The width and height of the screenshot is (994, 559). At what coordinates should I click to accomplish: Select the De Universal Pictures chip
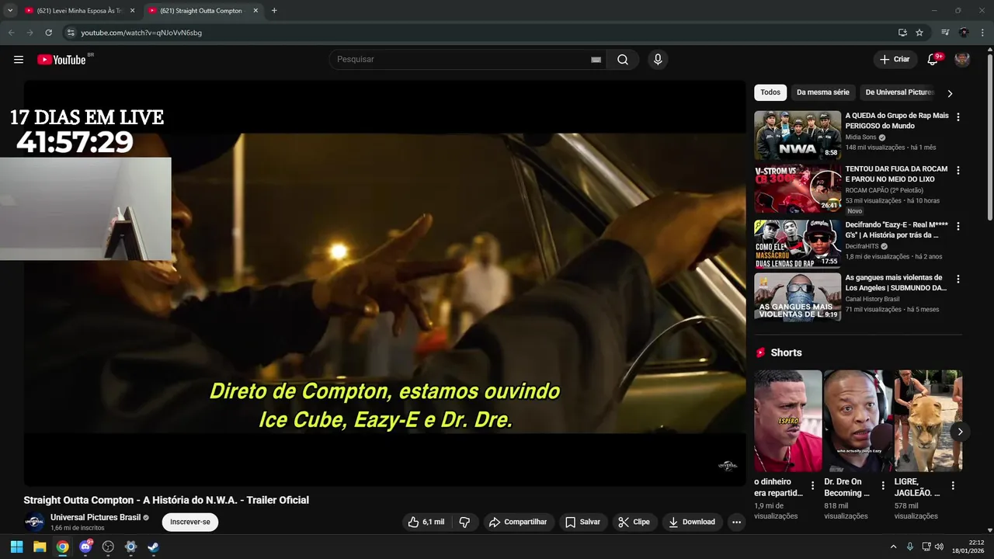pyautogui.click(x=898, y=92)
